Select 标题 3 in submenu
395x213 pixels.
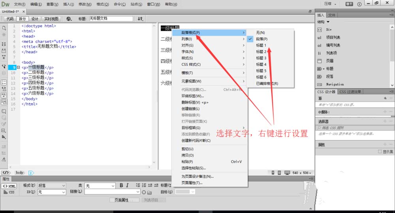(x=261, y=58)
